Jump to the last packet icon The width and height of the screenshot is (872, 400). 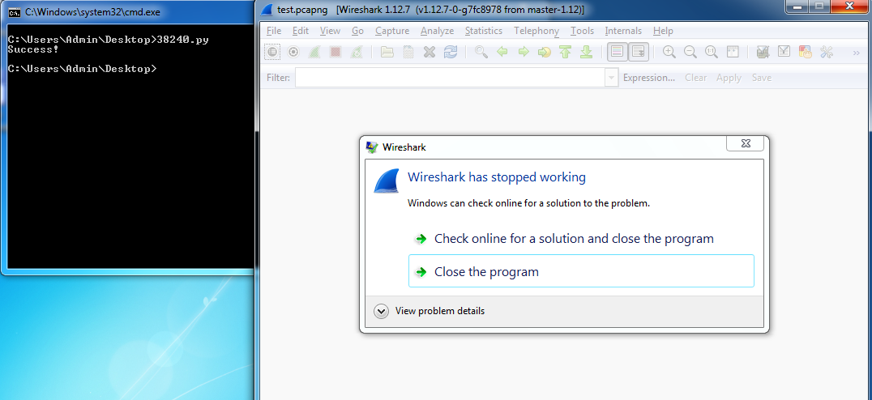[586, 52]
